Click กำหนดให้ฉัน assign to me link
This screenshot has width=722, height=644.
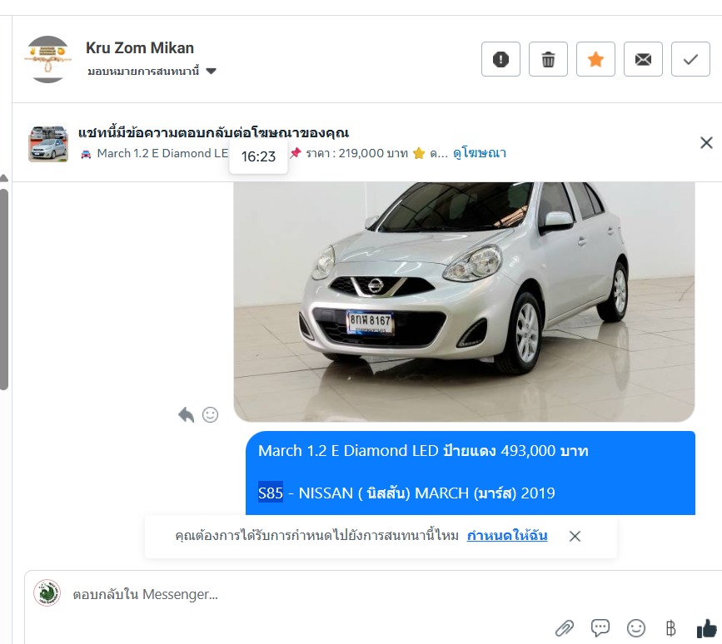click(507, 536)
